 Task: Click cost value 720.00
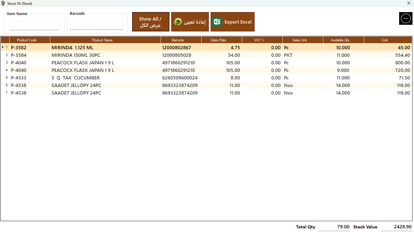[x=403, y=70]
